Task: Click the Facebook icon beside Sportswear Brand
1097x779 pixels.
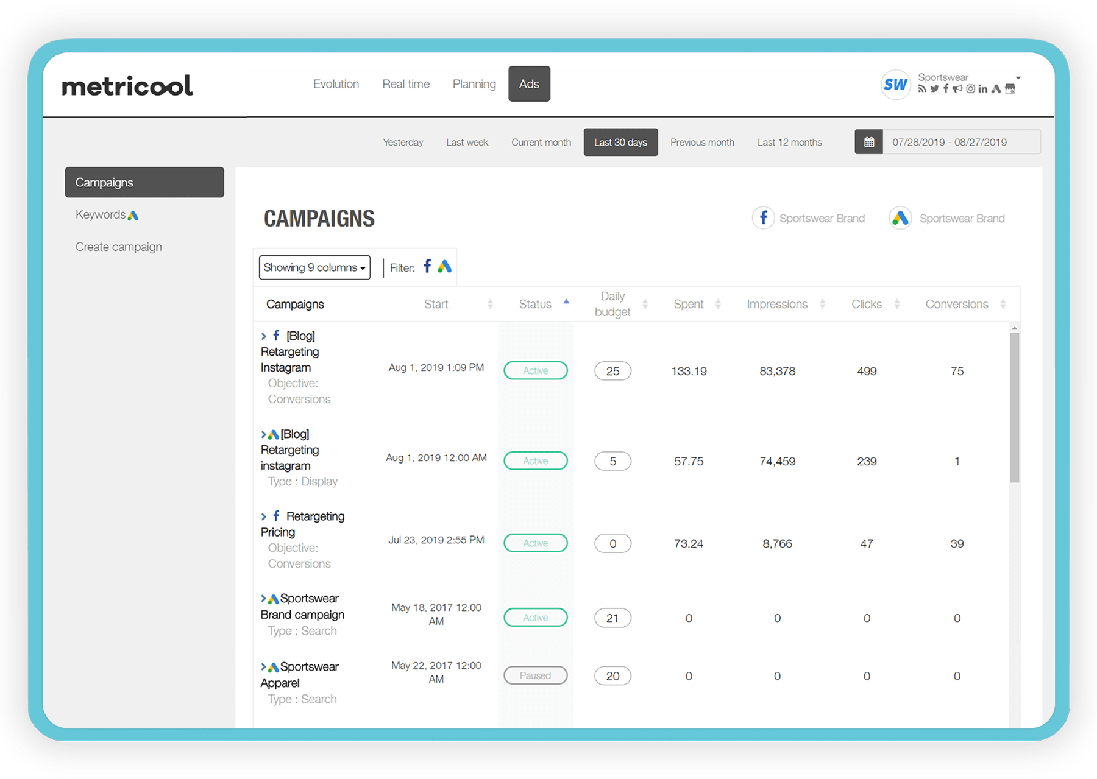Action: (x=763, y=218)
